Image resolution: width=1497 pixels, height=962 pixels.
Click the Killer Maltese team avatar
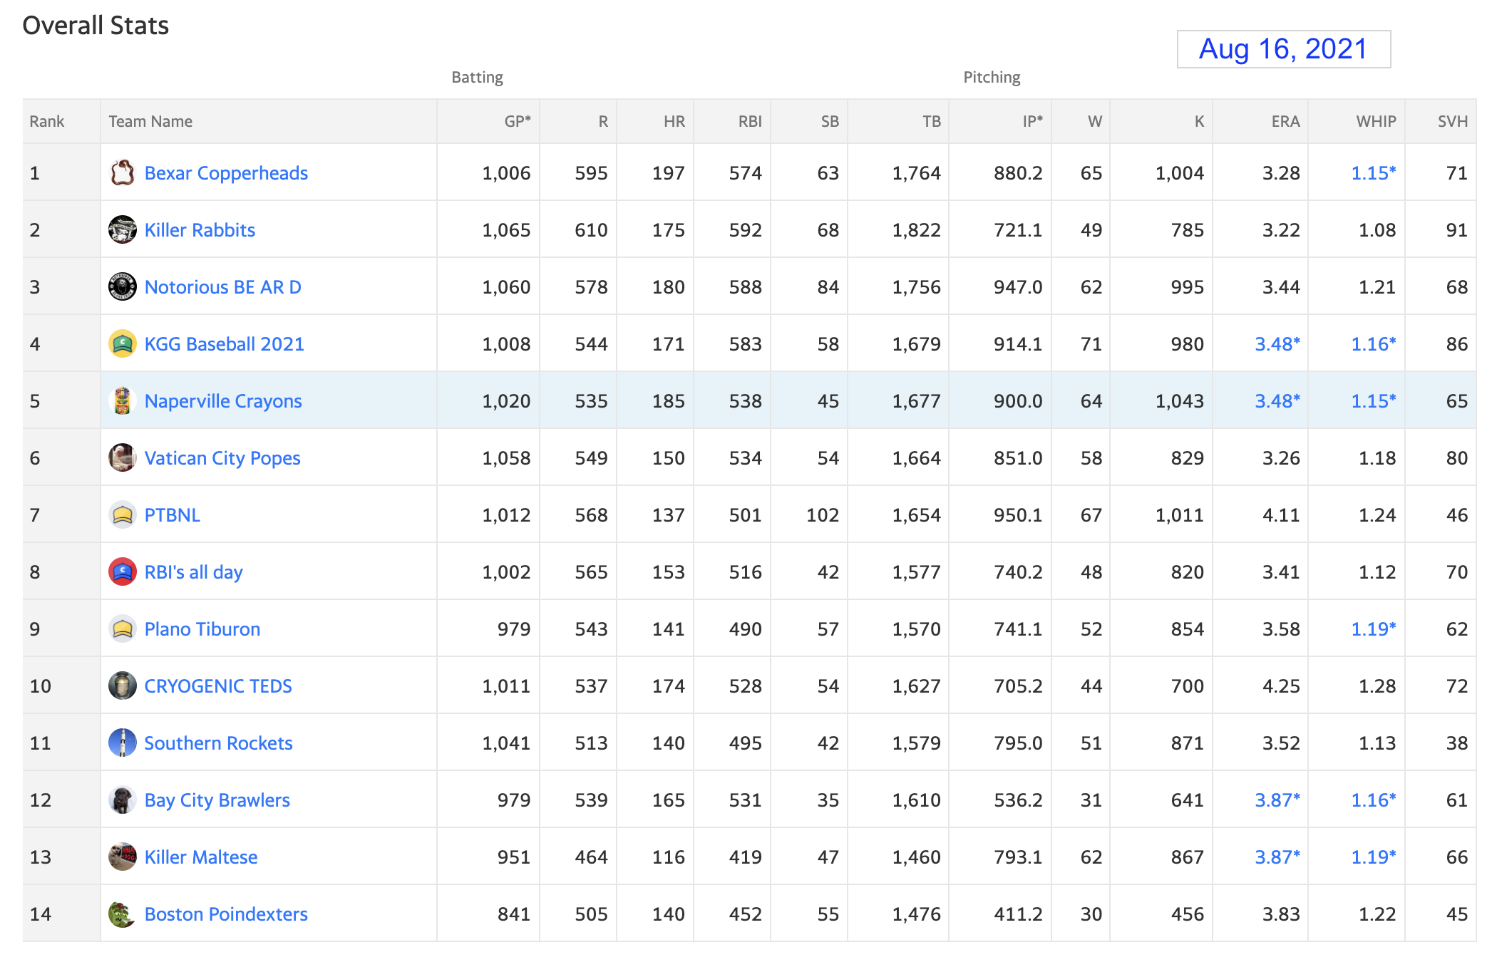click(123, 857)
